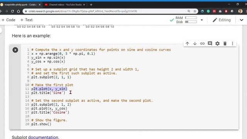Collapse header with chevron icon
This screenshot has width=247, height=139.
tap(242, 20)
